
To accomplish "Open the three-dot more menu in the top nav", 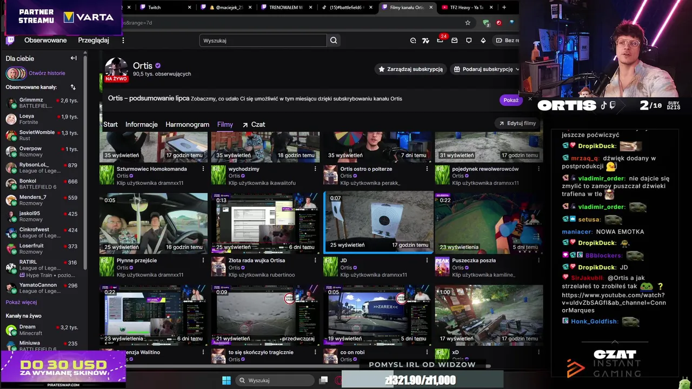I will 123,41.
